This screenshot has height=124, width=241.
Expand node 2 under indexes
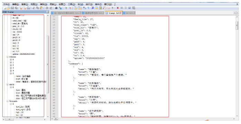click(x=11, y=65)
